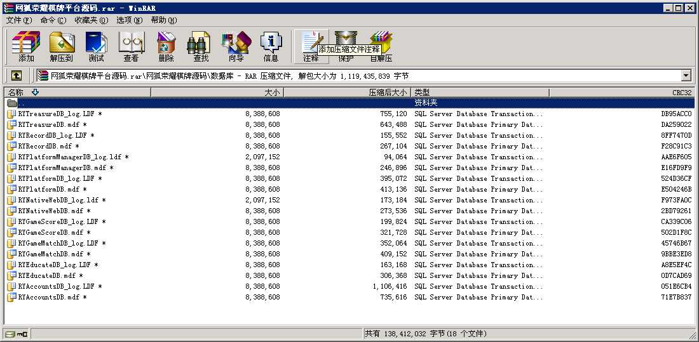Click the WinRAR icon in title bar
The width and height of the screenshot is (699, 342).
tap(8, 8)
